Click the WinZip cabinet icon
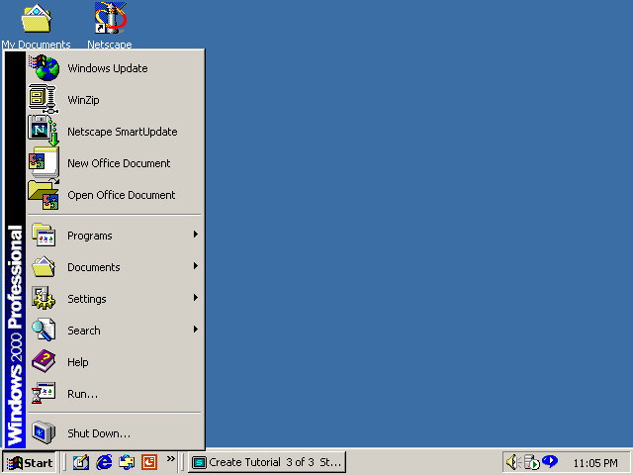The width and height of the screenshot is (633, 475). coord(44,99)
